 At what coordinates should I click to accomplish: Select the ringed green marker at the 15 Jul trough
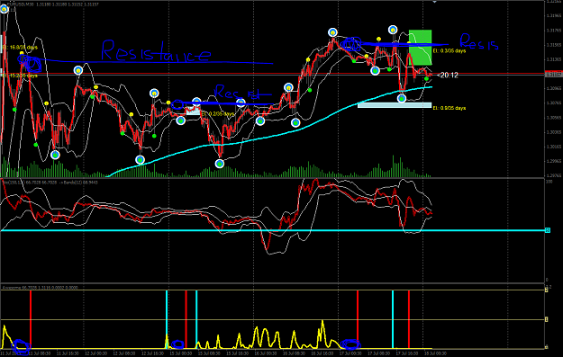(x=220, y=164)
